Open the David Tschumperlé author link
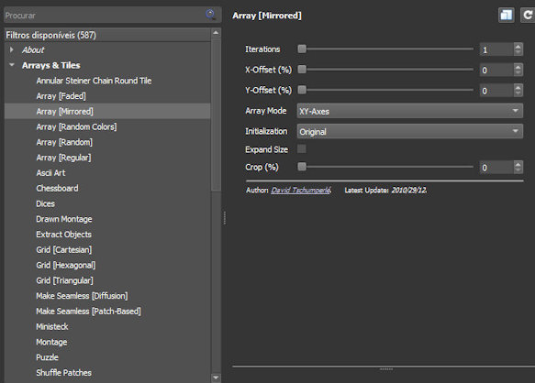Image resolution: width=535 pixels, height=383 pixels. click(301, 191)
